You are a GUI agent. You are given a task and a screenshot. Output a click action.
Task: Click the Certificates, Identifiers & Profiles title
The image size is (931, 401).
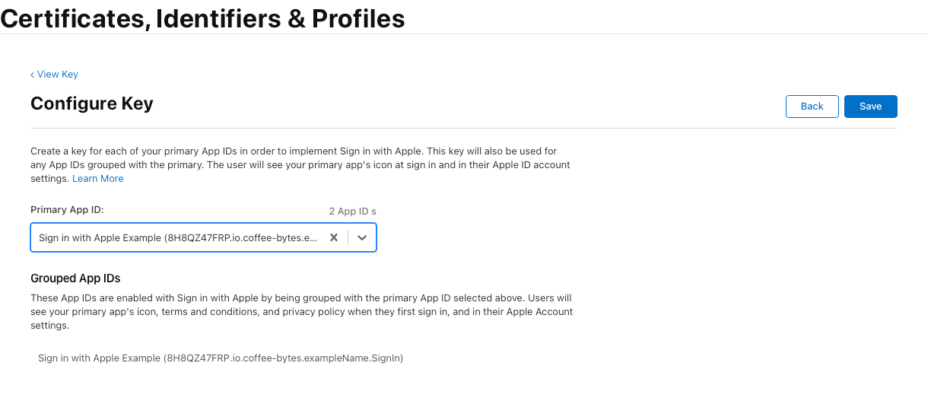pyautogui.click(x=202, y=18)
